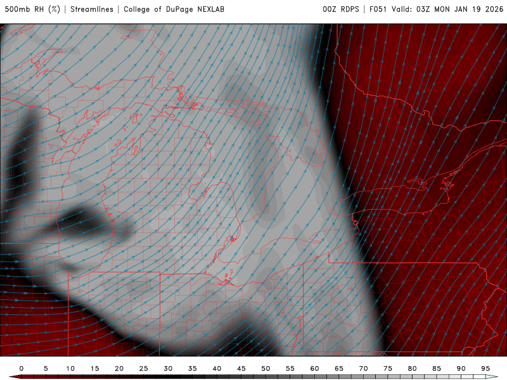Click the "500mb RH (%)" title text

[32, 9]
